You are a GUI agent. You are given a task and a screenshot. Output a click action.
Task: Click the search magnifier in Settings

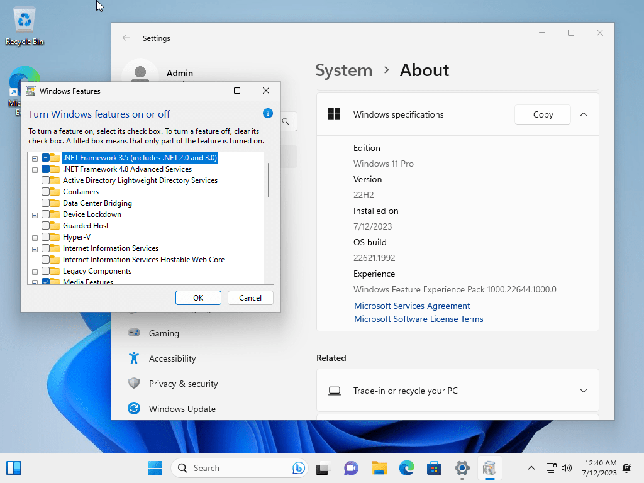pos(286,121)
